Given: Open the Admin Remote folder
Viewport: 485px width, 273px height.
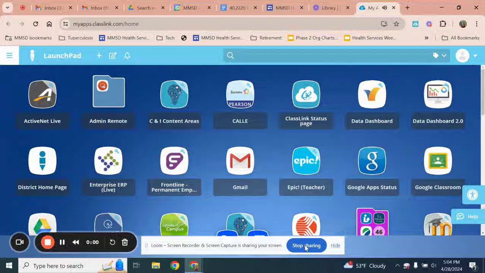Looking at the screenshot, I should 108,92.
